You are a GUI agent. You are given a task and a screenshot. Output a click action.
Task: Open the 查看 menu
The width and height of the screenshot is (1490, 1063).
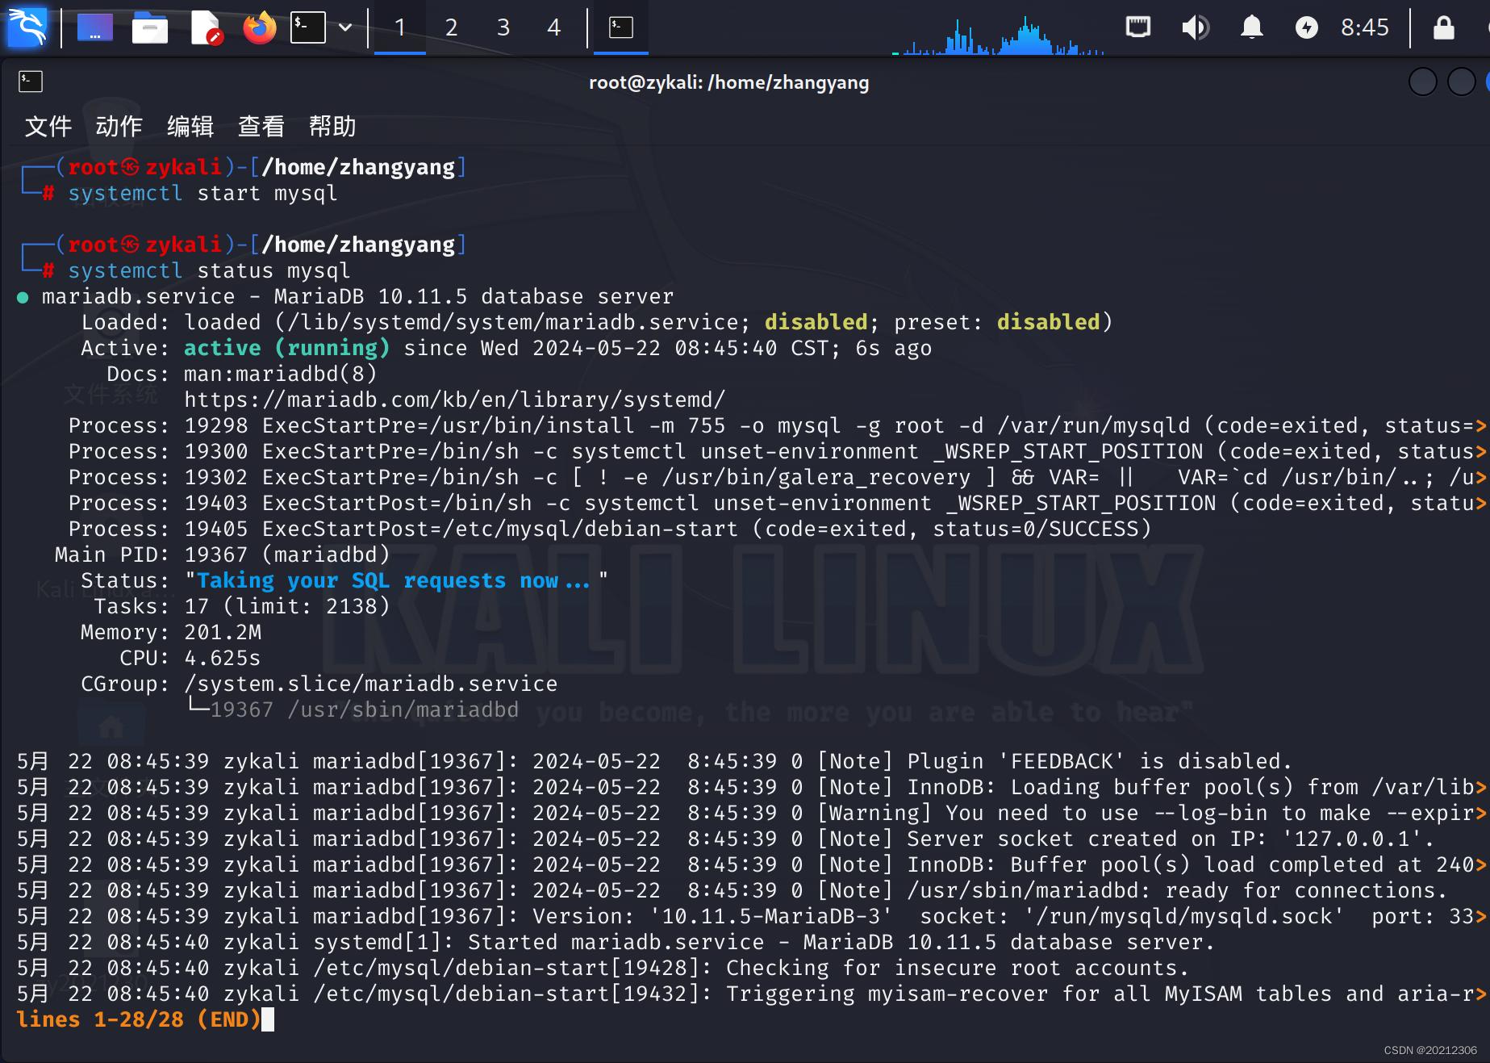pyautogui.click(x=261, y=126)
